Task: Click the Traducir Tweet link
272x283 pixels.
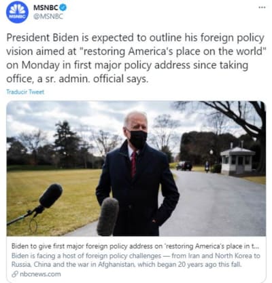Action: coord(25,92)
